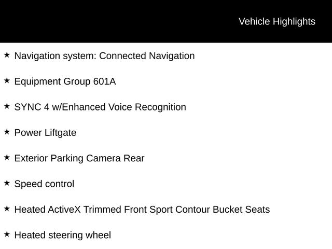Select 'Exterior Parking Camera Rear' text
Screen dimensions: 332x249
tap(79, 158)
